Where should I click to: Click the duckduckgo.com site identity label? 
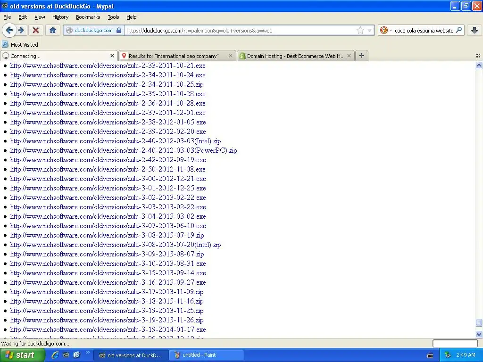click(93, 30)
